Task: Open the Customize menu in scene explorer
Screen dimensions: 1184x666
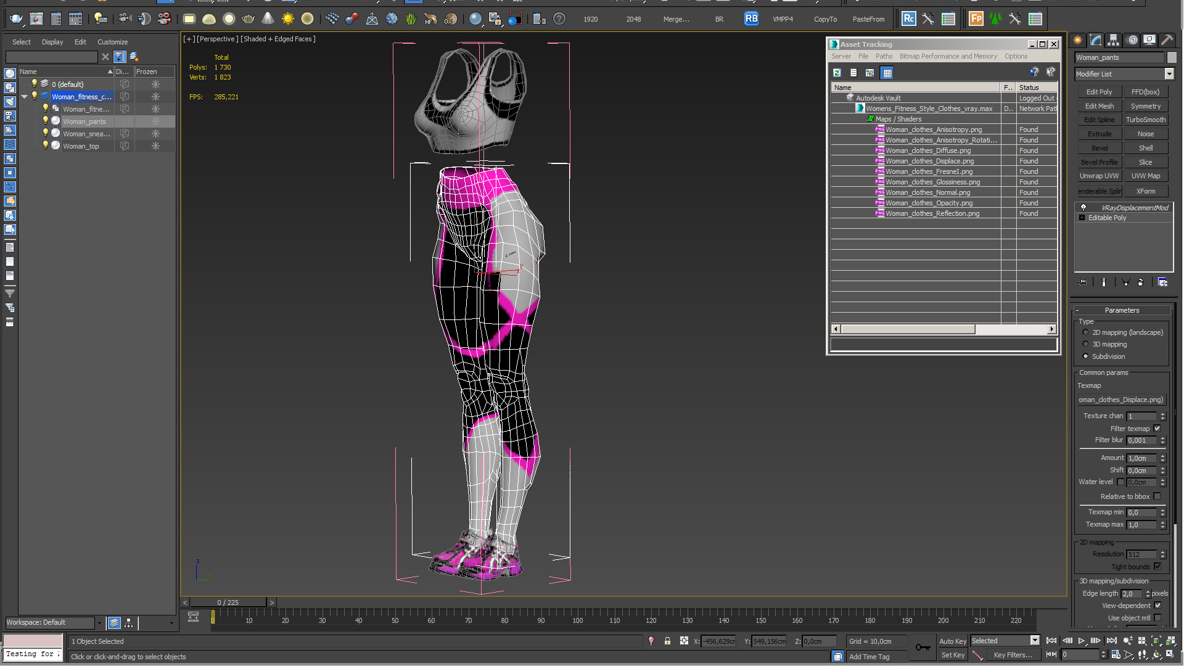Action: [x=112, y=42]
